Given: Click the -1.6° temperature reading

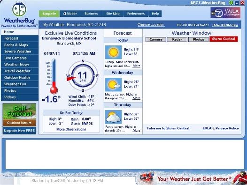Looking at the screenshot, I should point(51,99).
